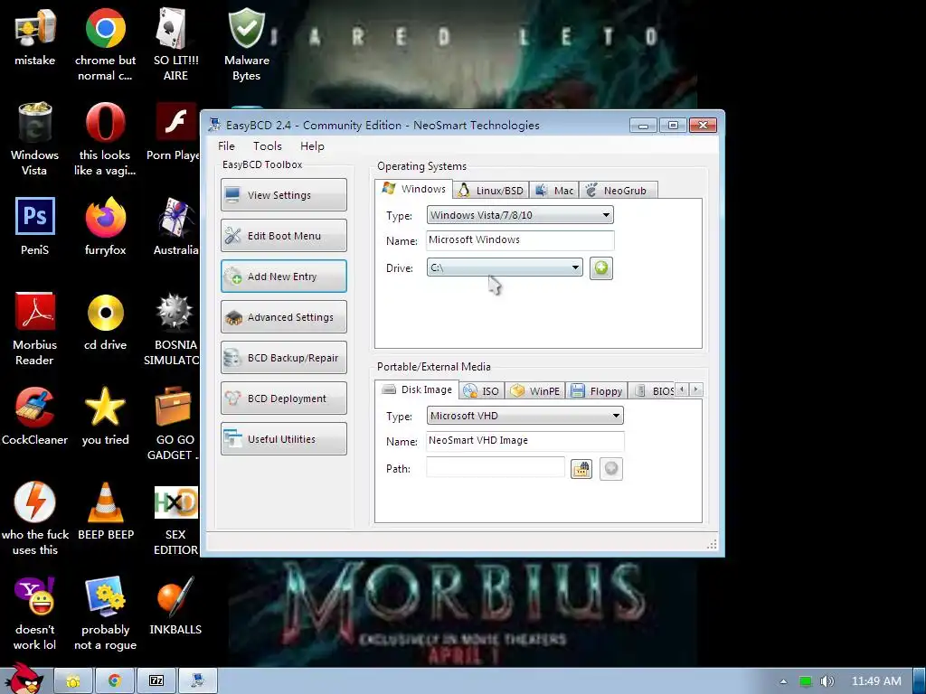Select the Windows operating systems tab
926x694 pixels.
click(414, 189)
